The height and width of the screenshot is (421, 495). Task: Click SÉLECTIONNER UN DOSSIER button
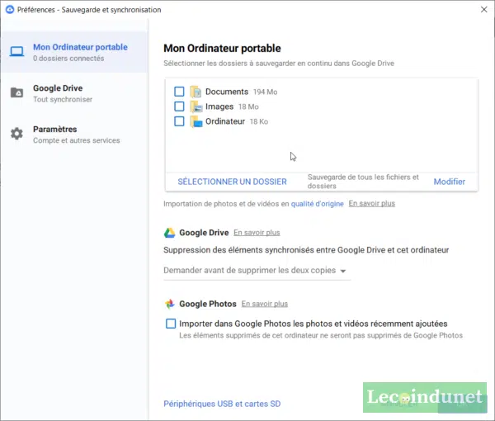point(232,182)
